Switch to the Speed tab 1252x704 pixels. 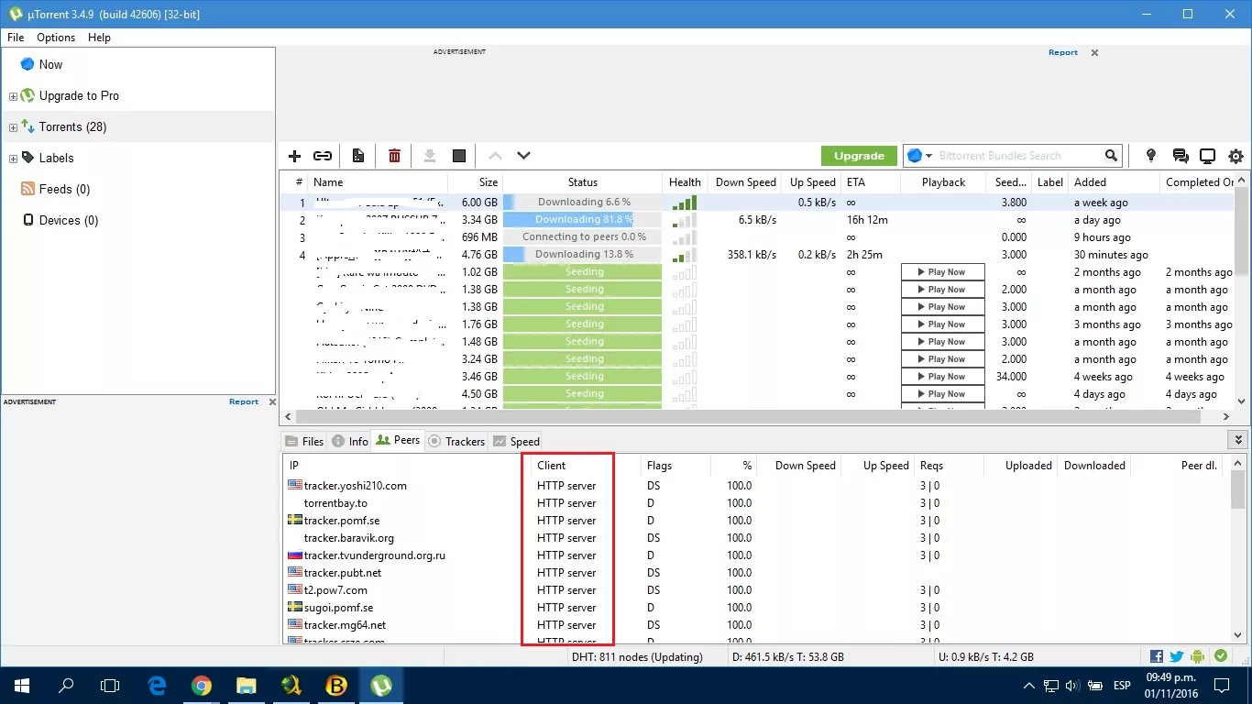tap(516, 441)
